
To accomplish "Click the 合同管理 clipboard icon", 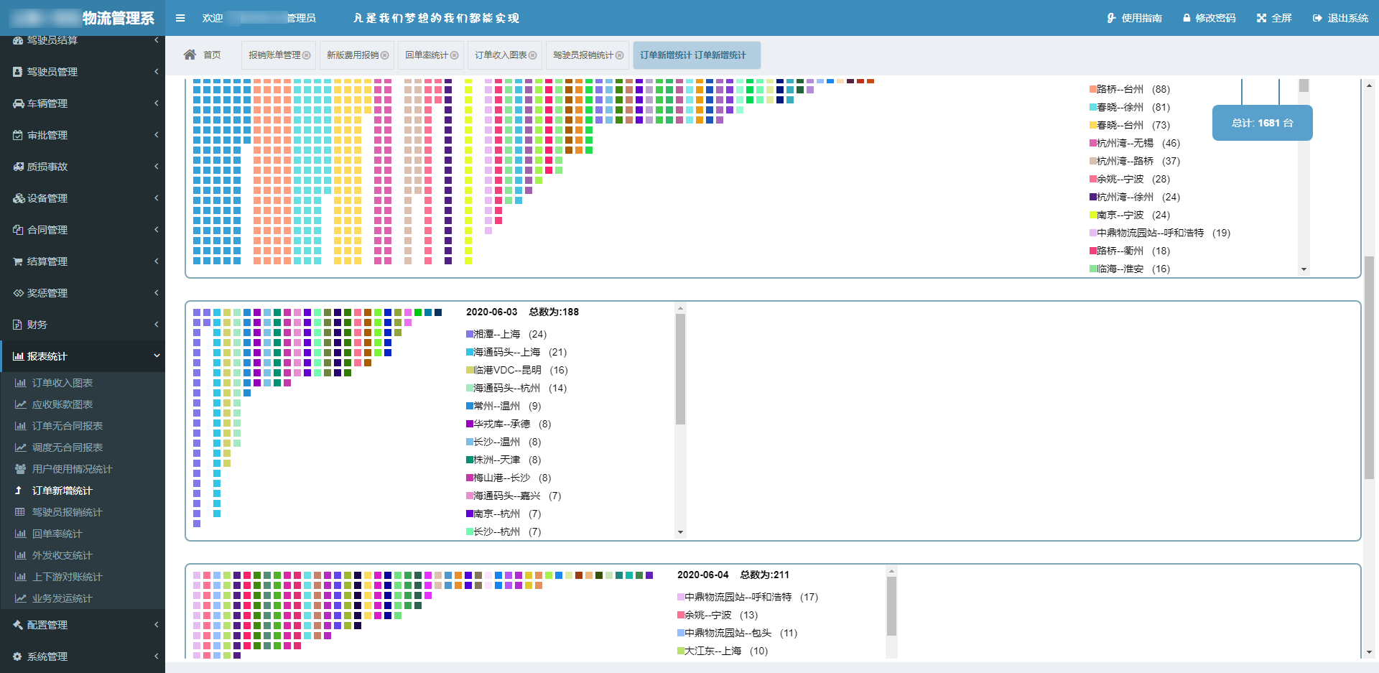I will click(x=18, y=230).
